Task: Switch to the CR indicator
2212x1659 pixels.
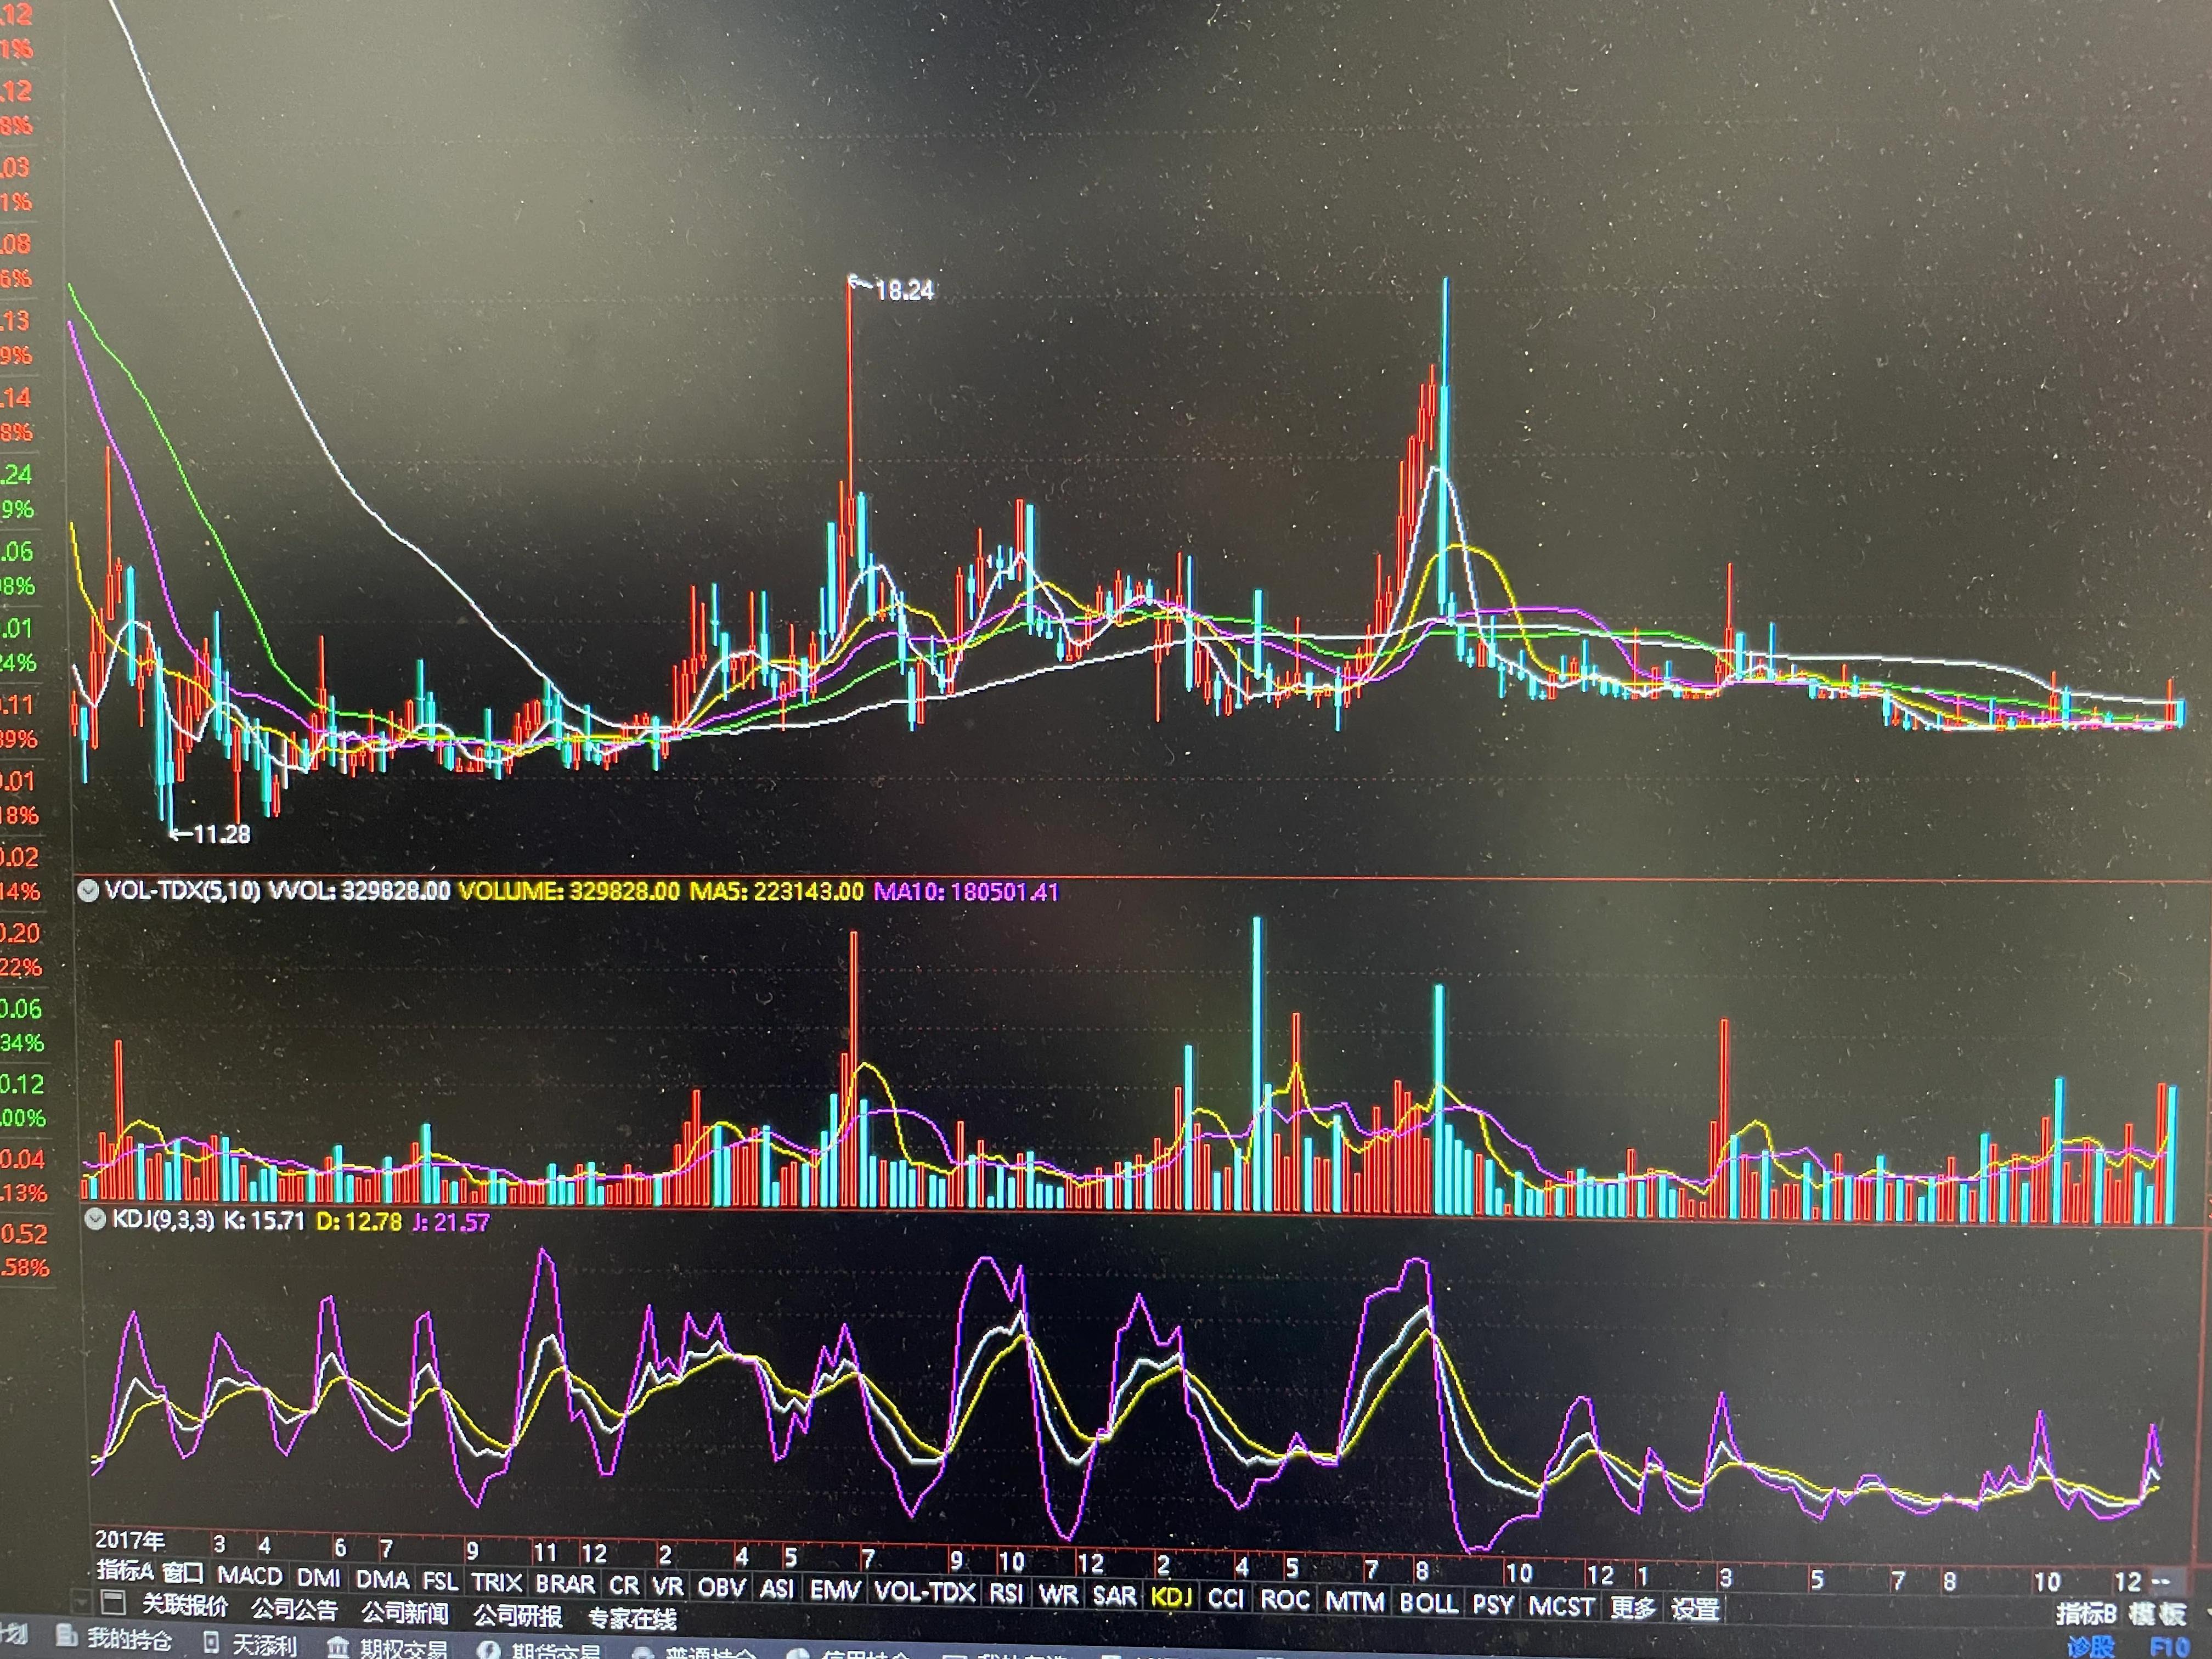Action: click(624, 1585)
